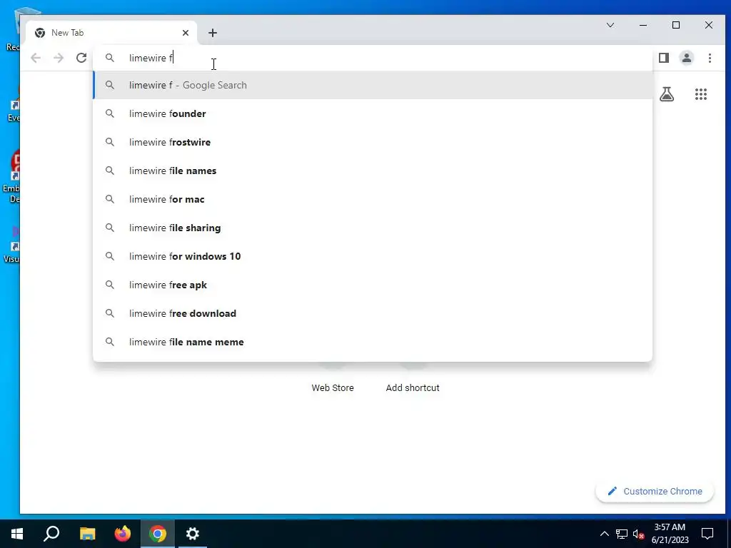Open File Explorer from taskbar
The width and height of the screenshot is (731, 548).
(x=87, y=534)
